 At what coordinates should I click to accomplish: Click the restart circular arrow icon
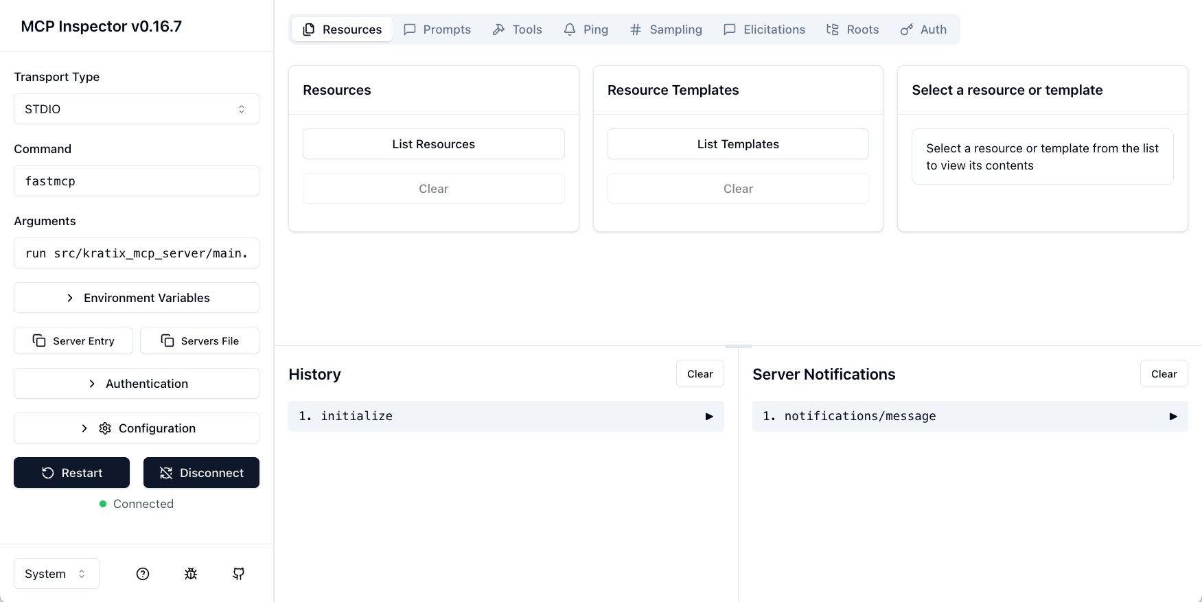48,473
